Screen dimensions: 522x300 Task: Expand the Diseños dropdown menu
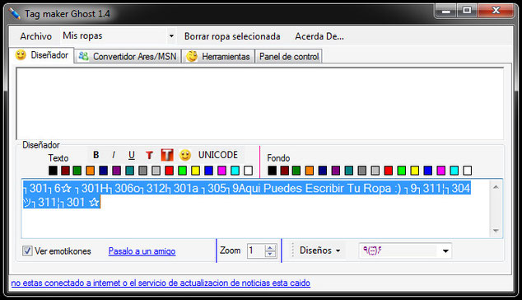[320, 251]
